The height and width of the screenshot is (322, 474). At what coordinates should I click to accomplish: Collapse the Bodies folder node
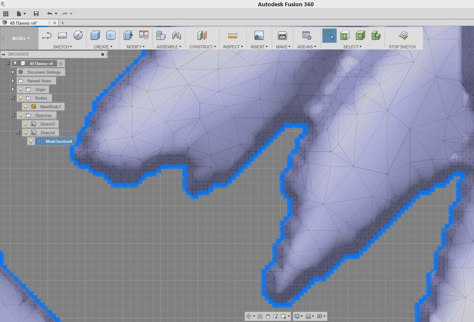click(x=13, y=98)
